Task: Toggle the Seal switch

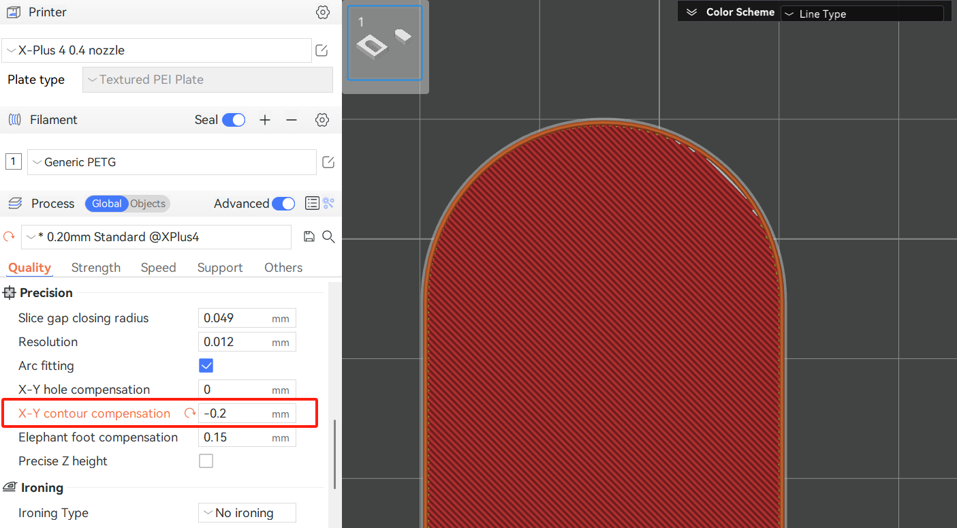Action: tap(234, 120)
